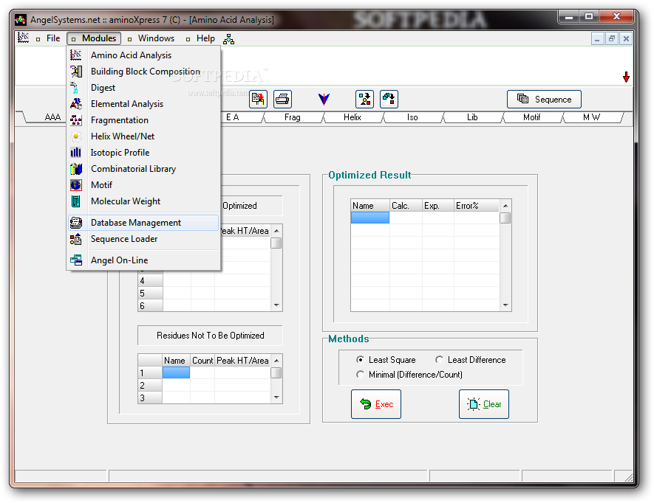Open the Windows menu

tap(151, 38)
